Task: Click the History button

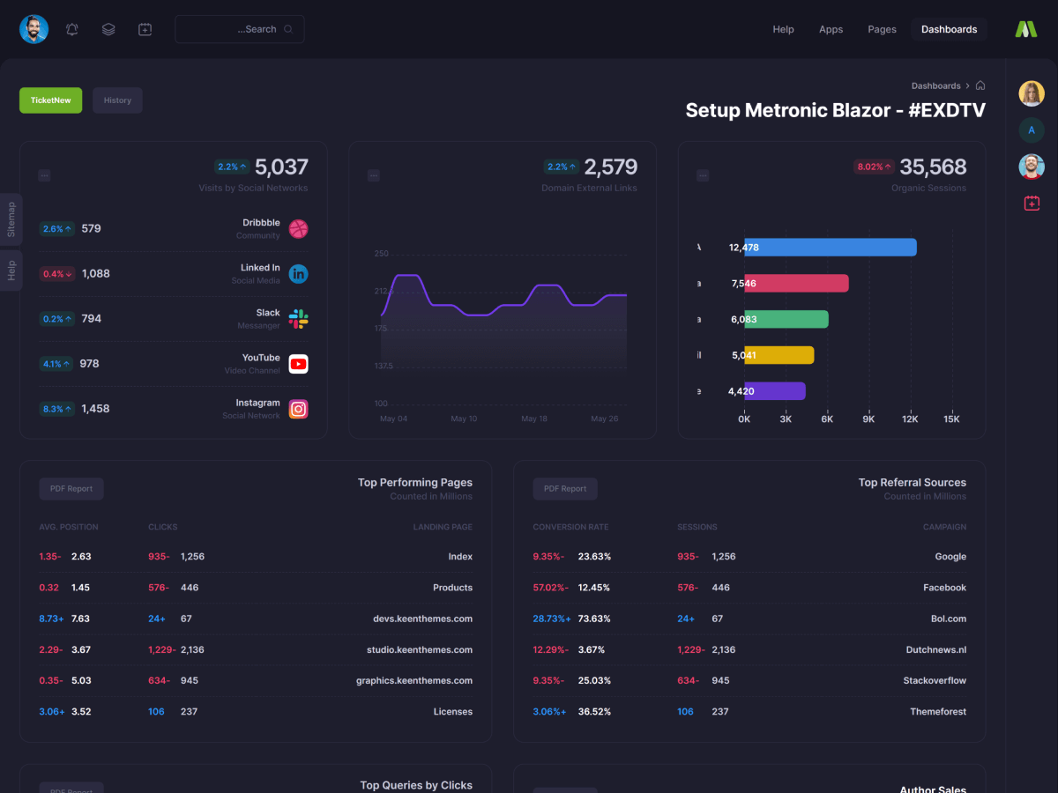Action: (x=117, y=100)
